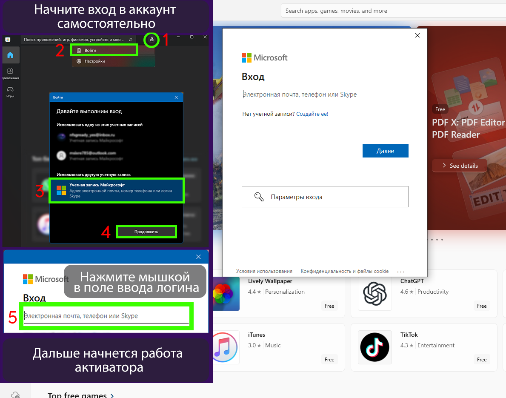Screen dimensions: 506x398
Task: Click the key icon beside Параметры входа
Action: [x=259, y=197]
